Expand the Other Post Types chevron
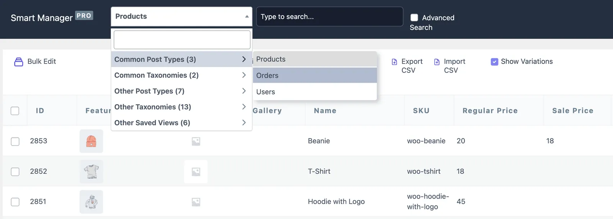 (x=244, y=91)
